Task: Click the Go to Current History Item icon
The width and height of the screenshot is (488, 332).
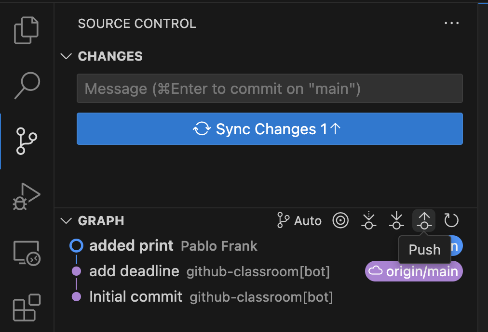Action: (x=340, y=221)
